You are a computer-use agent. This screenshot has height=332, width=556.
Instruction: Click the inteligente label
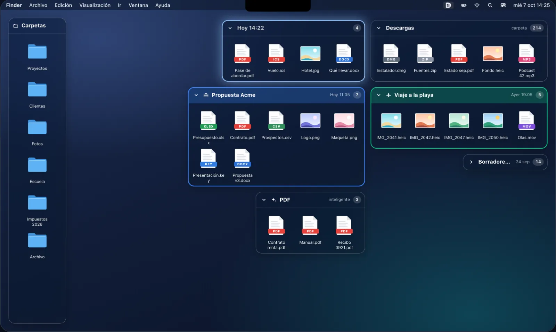pos(339,200)
